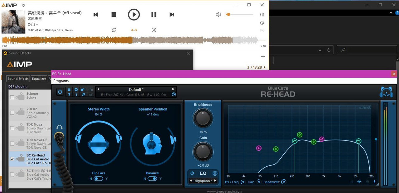
Task: Enable the BC Triple EQ 4 checkbox
Action: (x=12, y=175)
